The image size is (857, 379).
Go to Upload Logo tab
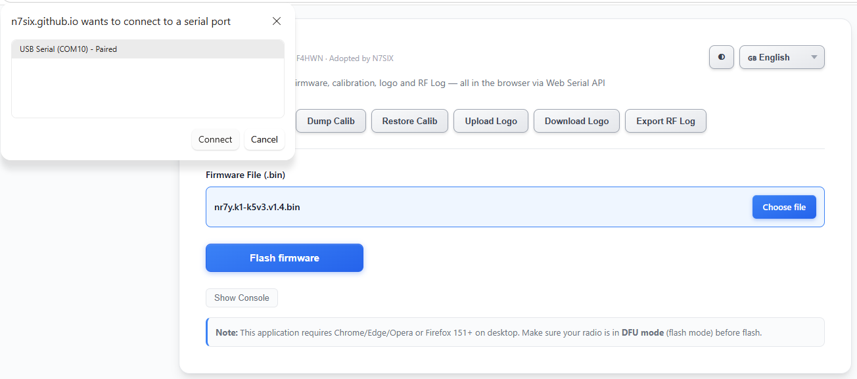tap(491, 121)
